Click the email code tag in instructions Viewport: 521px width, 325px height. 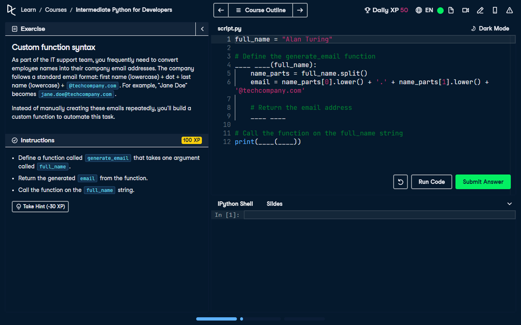point(88,178)
